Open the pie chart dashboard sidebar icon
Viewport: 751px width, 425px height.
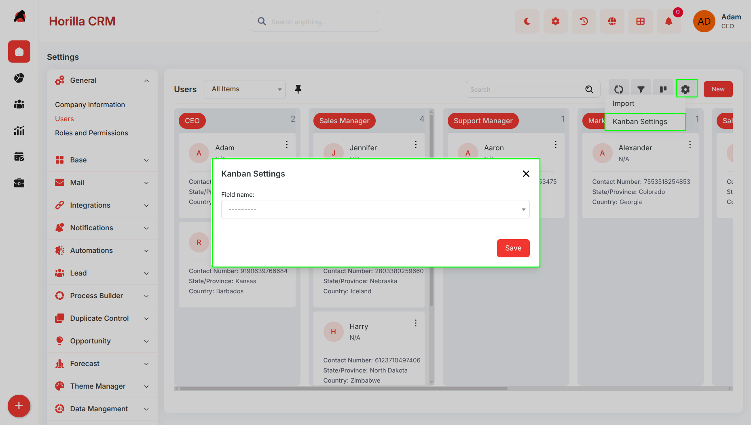(x=19, y=78)
